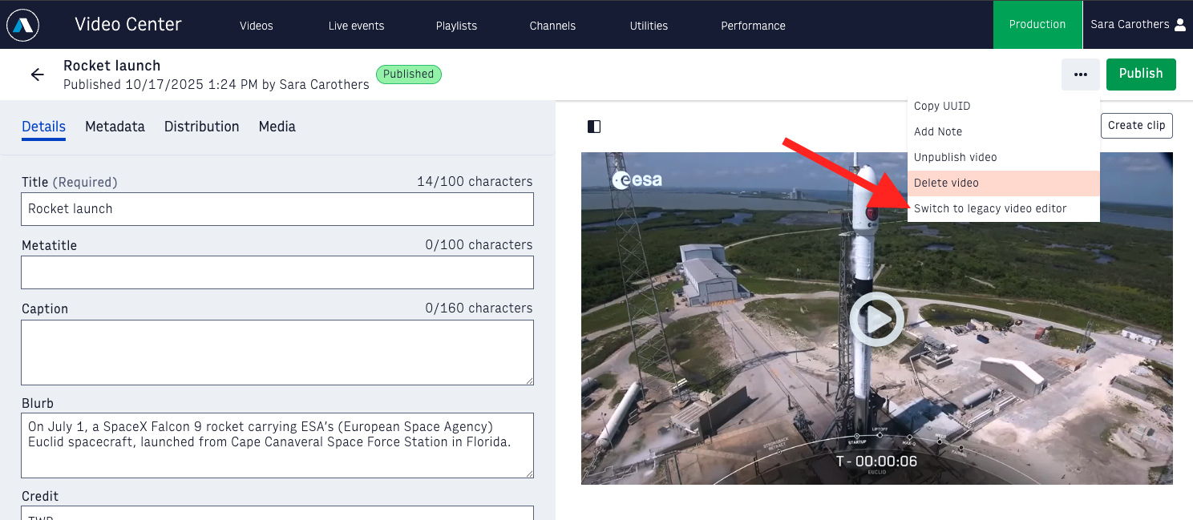Click the Arc logo icon

coord(23,25)
